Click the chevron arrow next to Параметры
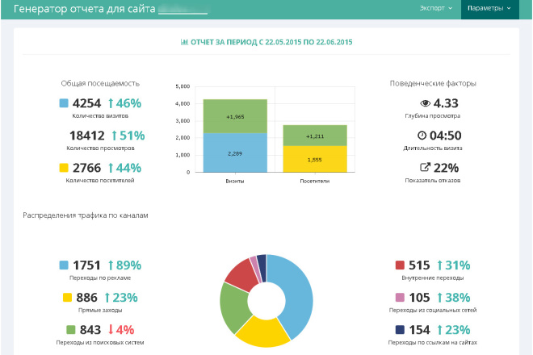 point(509,9)
